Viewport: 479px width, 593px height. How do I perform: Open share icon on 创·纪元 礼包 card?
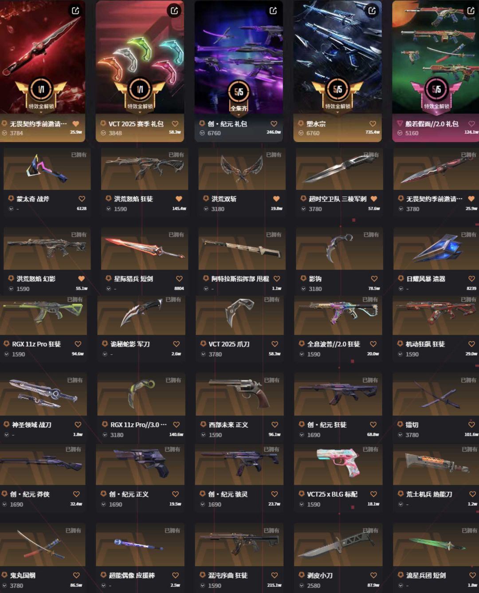pyautogui.click(x=273, y=11)
